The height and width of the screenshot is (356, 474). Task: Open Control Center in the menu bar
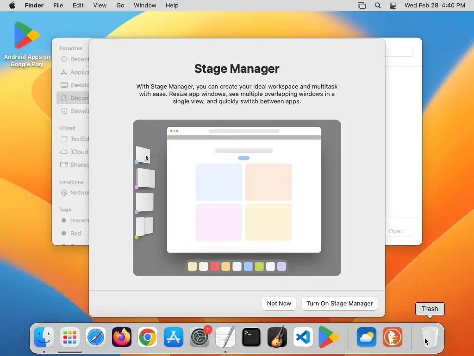tap(393, 6)
